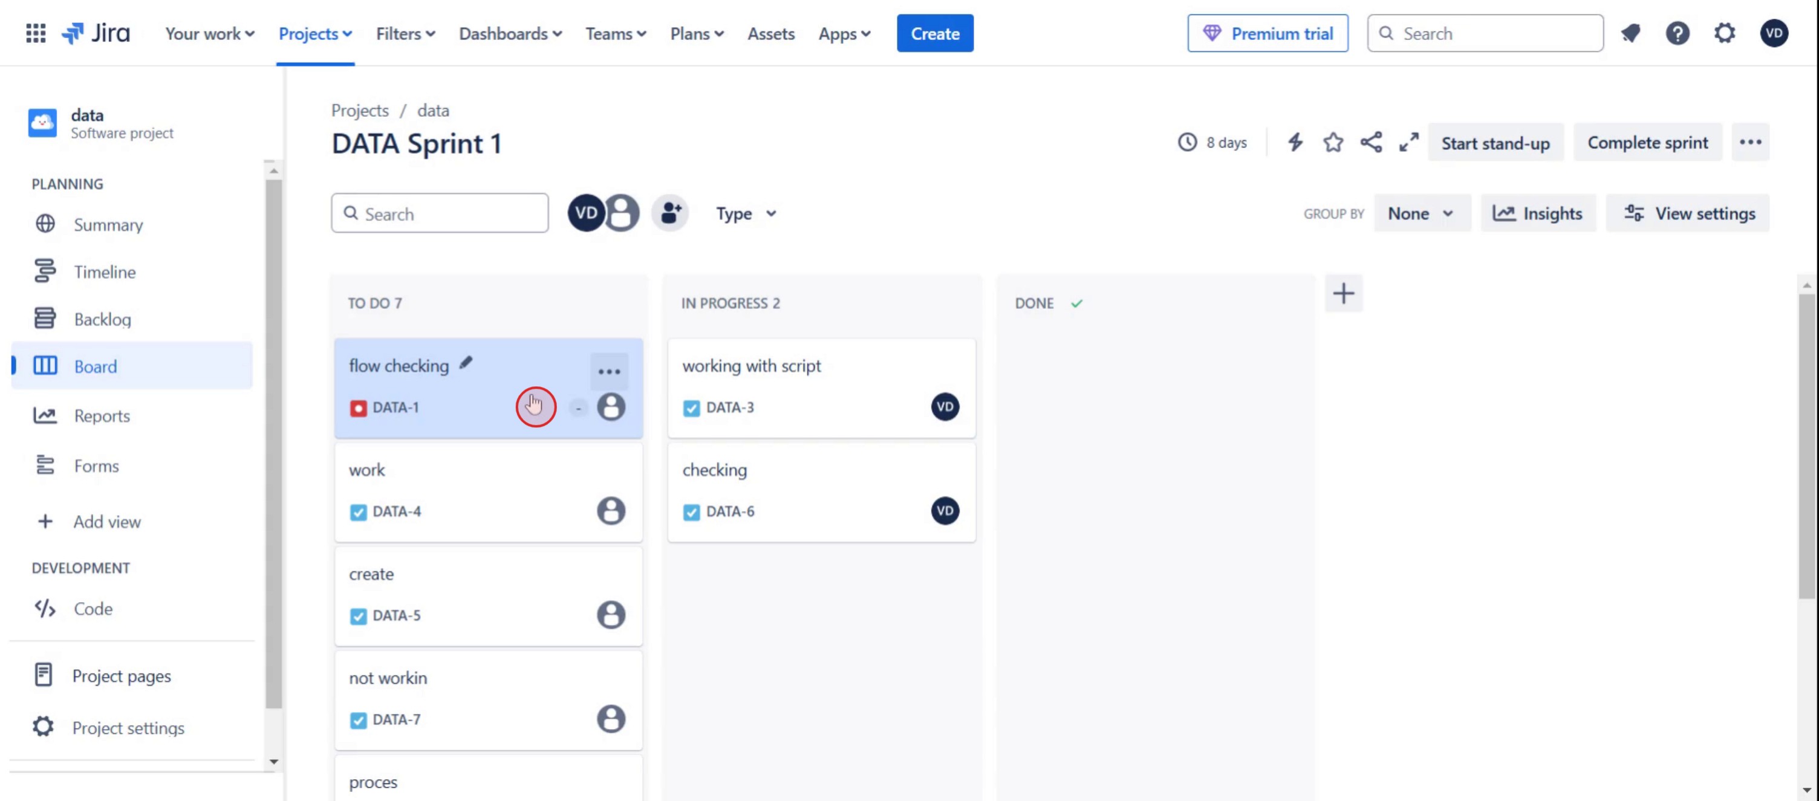The height and width of the screenshot is (801, 1819).
Task: Expand the Projects menu in top navigation
Action: tap(315, 34)
